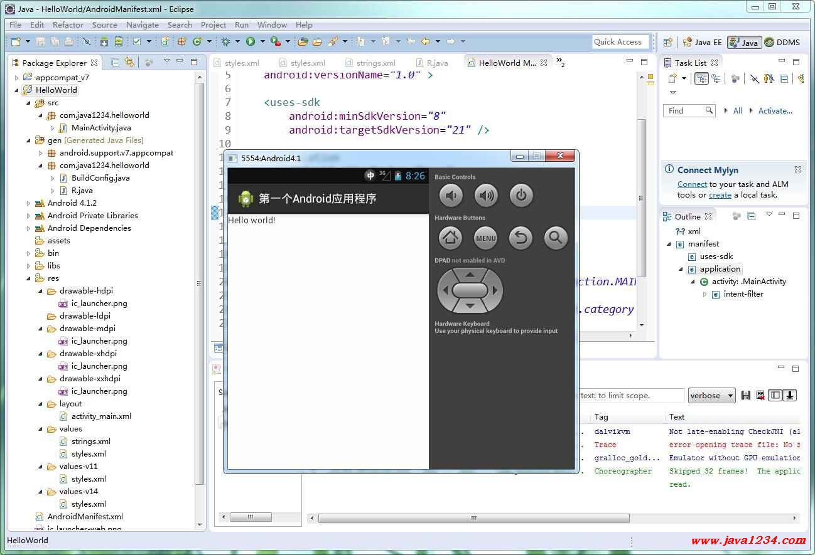This screenshot has height=555, width=815.
Task: Click the Activate... link in Task List
Action: [x=775, y=111]
